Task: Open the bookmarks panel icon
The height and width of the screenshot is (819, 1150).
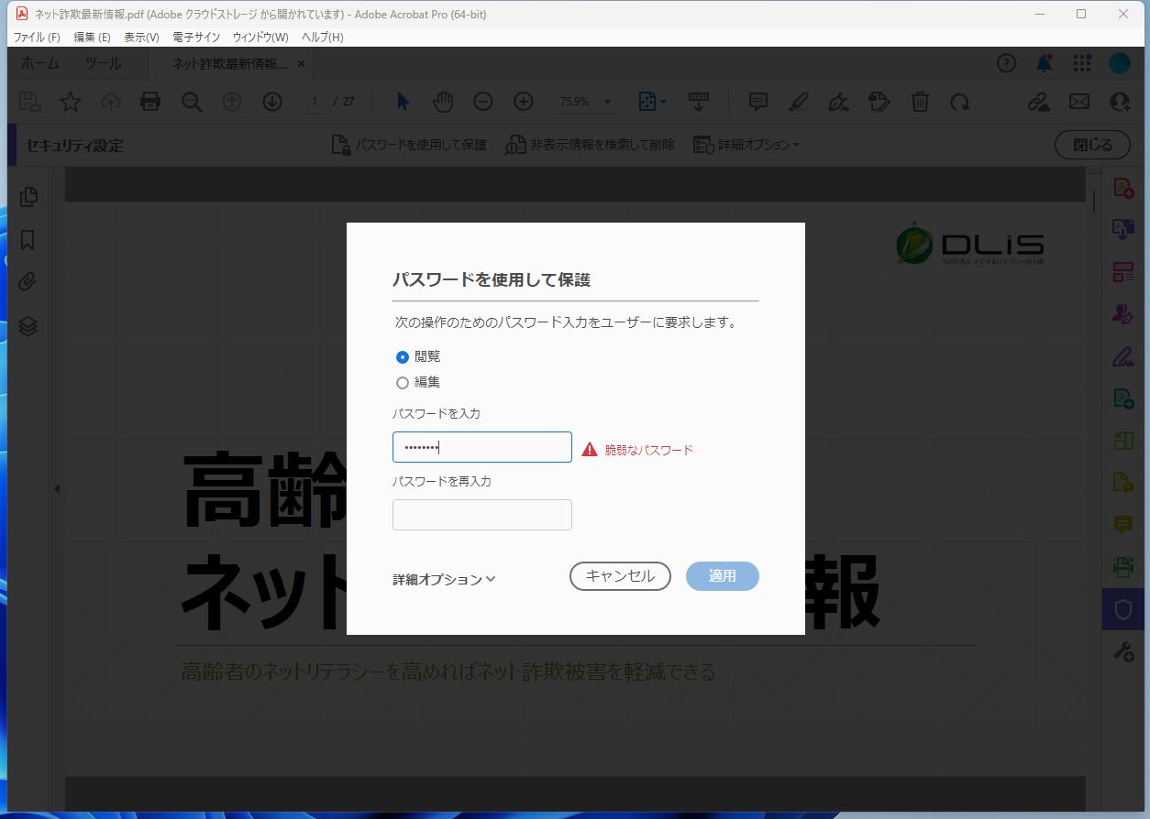Action: coord(28,240)
